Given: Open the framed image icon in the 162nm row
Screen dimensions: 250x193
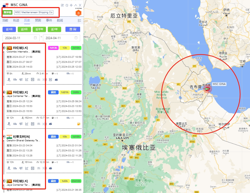Looking at the screenshot, I should click(33, 124).
